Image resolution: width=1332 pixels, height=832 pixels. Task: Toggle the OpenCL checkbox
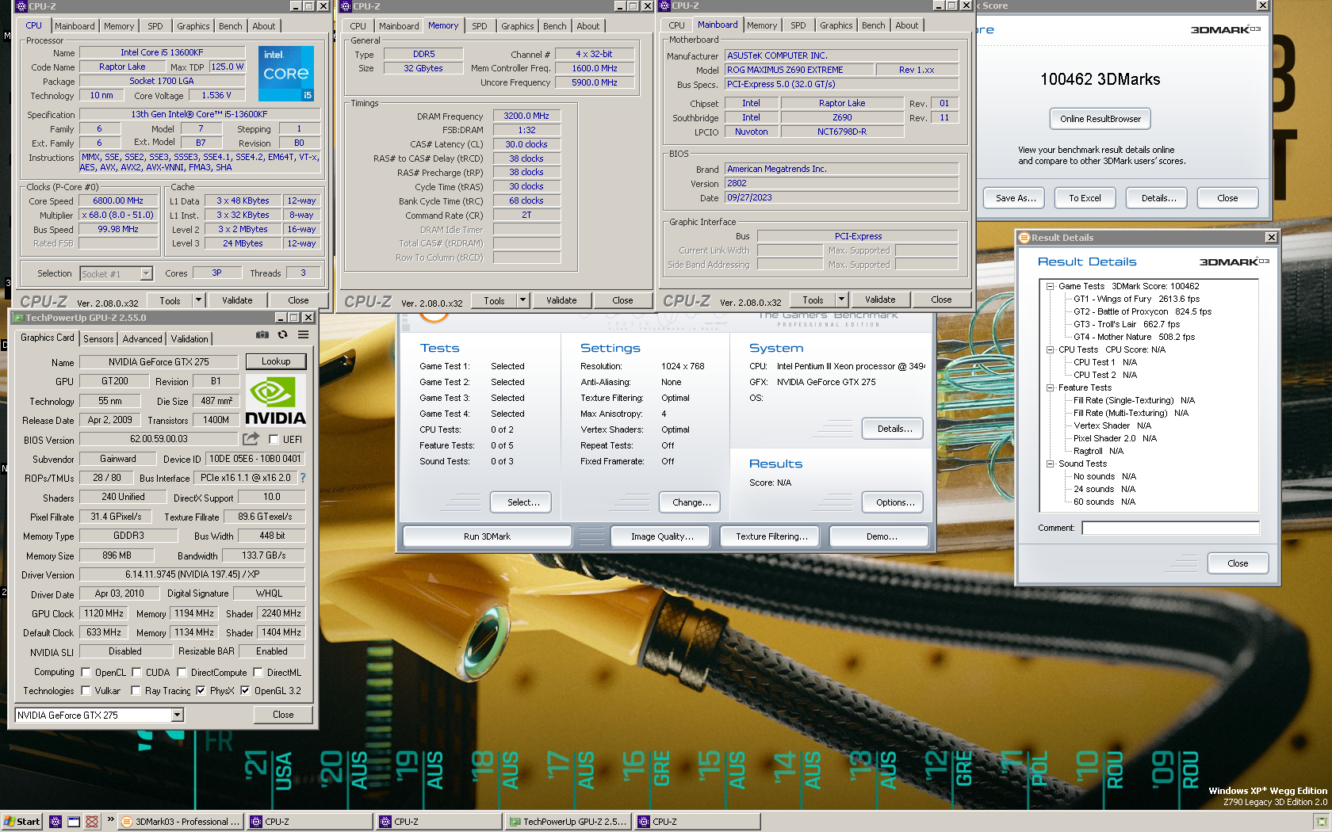tap(86, 672)
